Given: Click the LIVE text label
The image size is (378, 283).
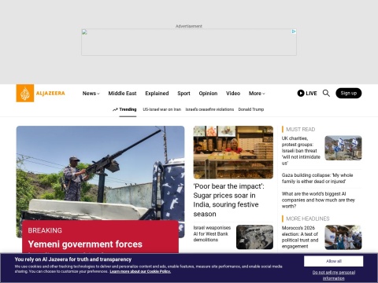Looking at the screenshot, I should [311, 94].
